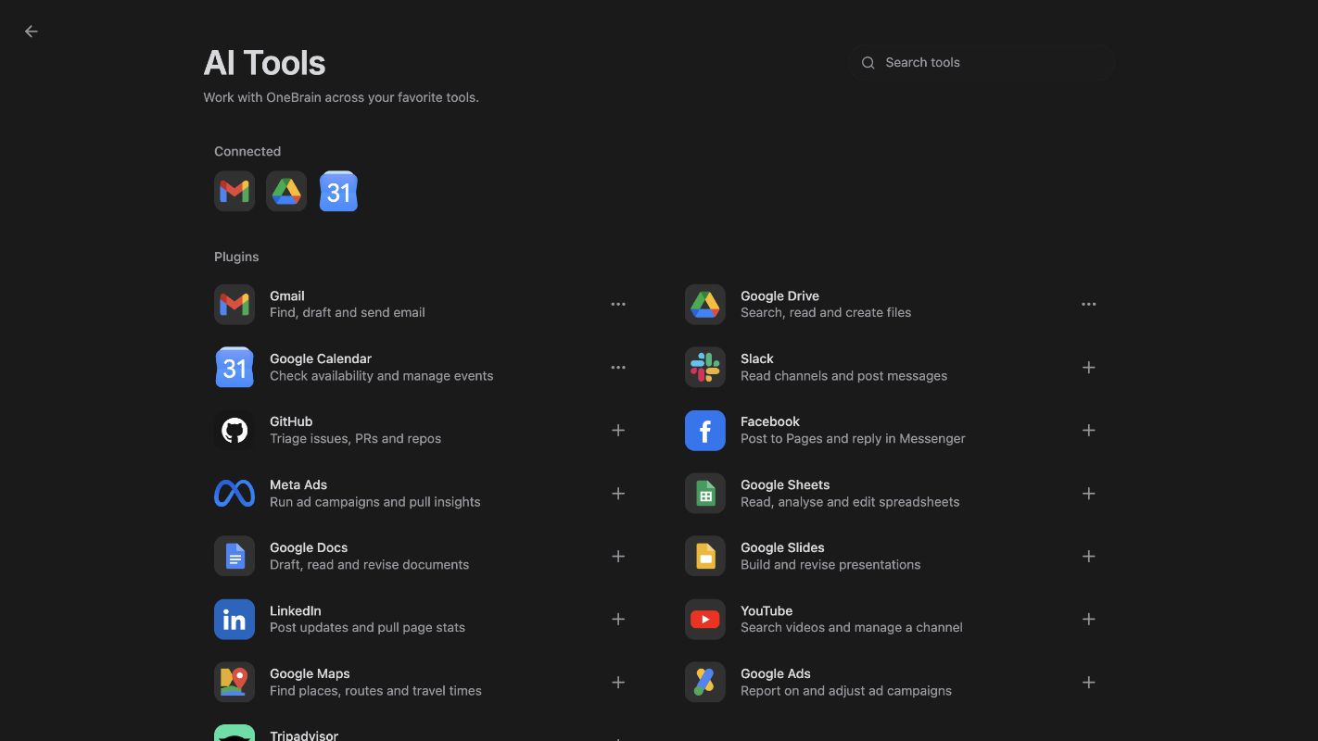
Task: Select the Google Sheets plugin name
Action: [785, 484]
